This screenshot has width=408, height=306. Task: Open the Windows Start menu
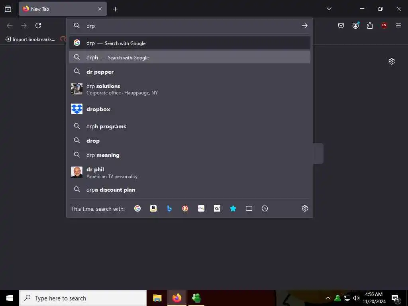pyautogui.click(x=10, y=298)
